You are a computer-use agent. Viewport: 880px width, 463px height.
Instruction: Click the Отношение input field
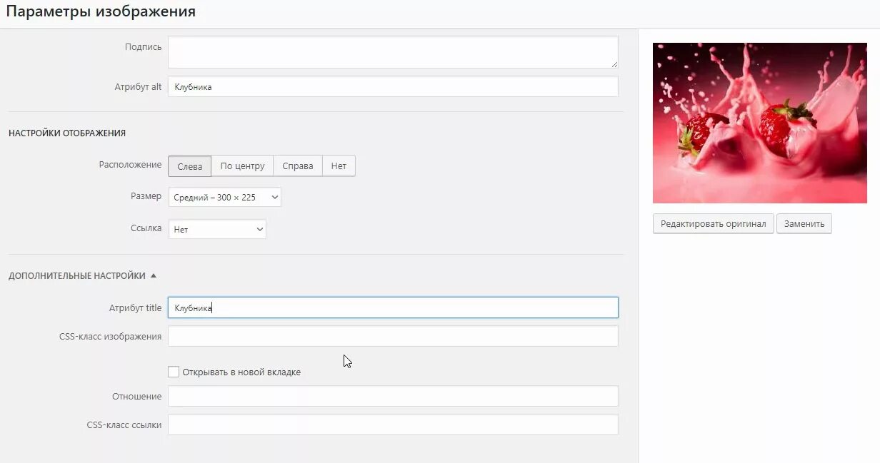[x=393, y=396]
